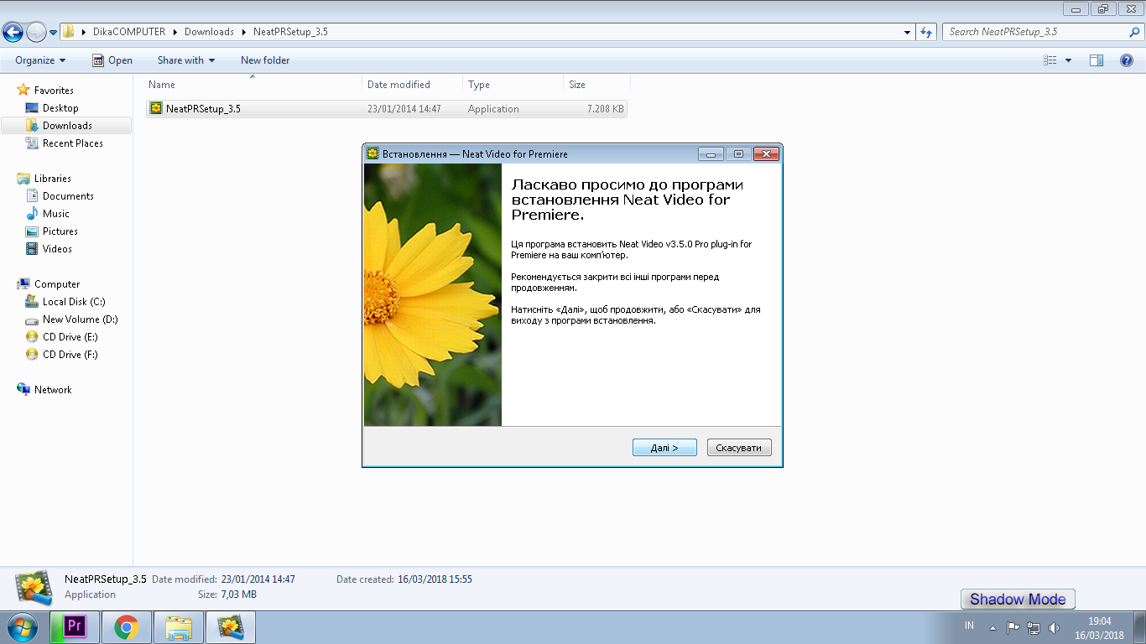Click the Windows Explorer taskbar icon

point(179,626)
